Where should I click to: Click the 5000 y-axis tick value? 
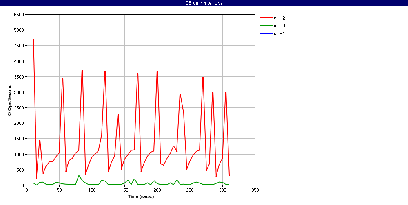pyautogui.click(x=19, y=30)
